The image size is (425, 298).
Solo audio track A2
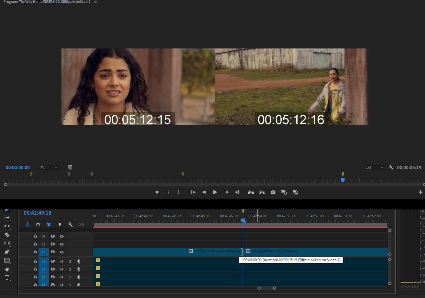pyautogui.click(x=70, y=269)
